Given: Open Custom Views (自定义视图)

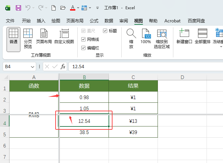Looking at the screenshot, I should coord(64,36).
